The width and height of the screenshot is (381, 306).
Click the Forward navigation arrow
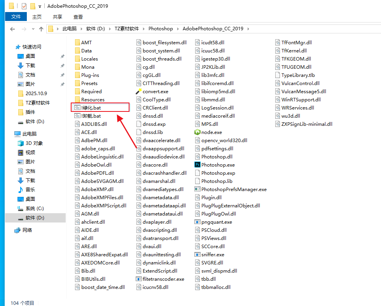tap(24, 29)
